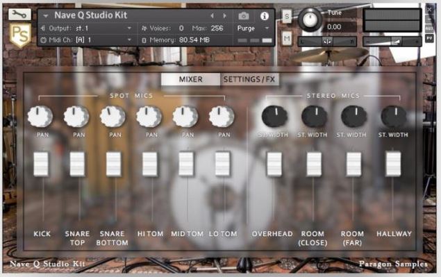Toggle the Mute M button
This screenshot has height=277, width=441.
coord(287,38)
